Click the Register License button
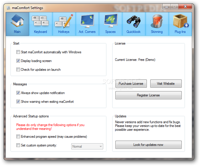The width and height of the screenshot is (200, 166). (149, 95)
